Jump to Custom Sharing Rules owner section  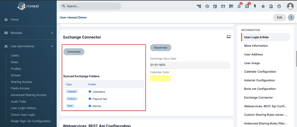coord(266,115)
